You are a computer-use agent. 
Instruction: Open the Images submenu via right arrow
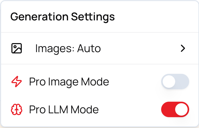(x=183, y=48)
